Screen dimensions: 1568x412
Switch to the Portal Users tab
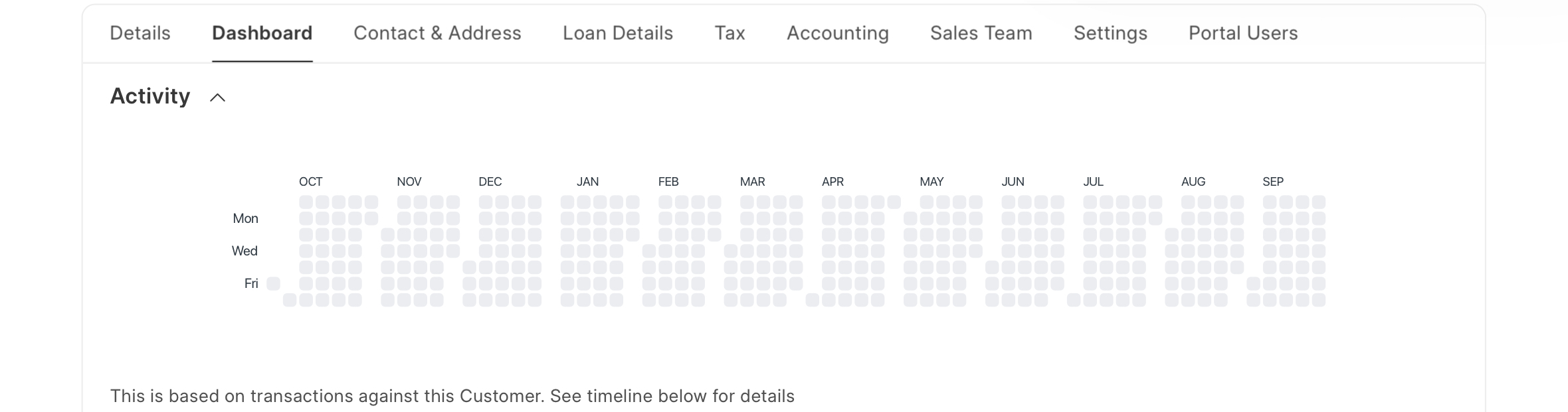(x=1242, y=33)
